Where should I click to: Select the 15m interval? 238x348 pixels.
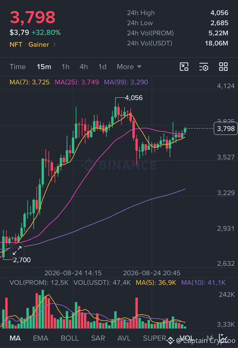[x=44, y=67]
